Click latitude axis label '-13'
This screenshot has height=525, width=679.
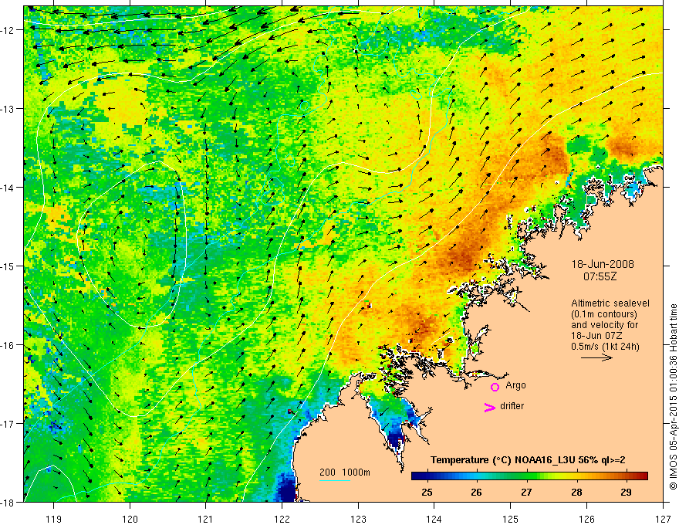(8, 109)
